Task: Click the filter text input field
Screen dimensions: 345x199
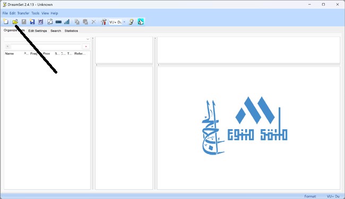Action: coord(46,47)
